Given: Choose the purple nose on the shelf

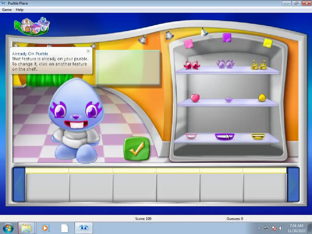Looking at the screenshot, I should point(229,99).
